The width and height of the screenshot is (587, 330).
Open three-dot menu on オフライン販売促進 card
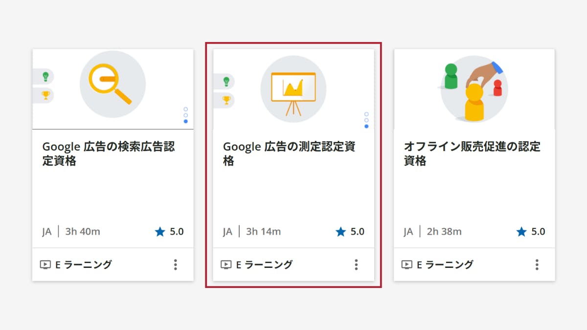pyautogui.click(x=537, y=264)
